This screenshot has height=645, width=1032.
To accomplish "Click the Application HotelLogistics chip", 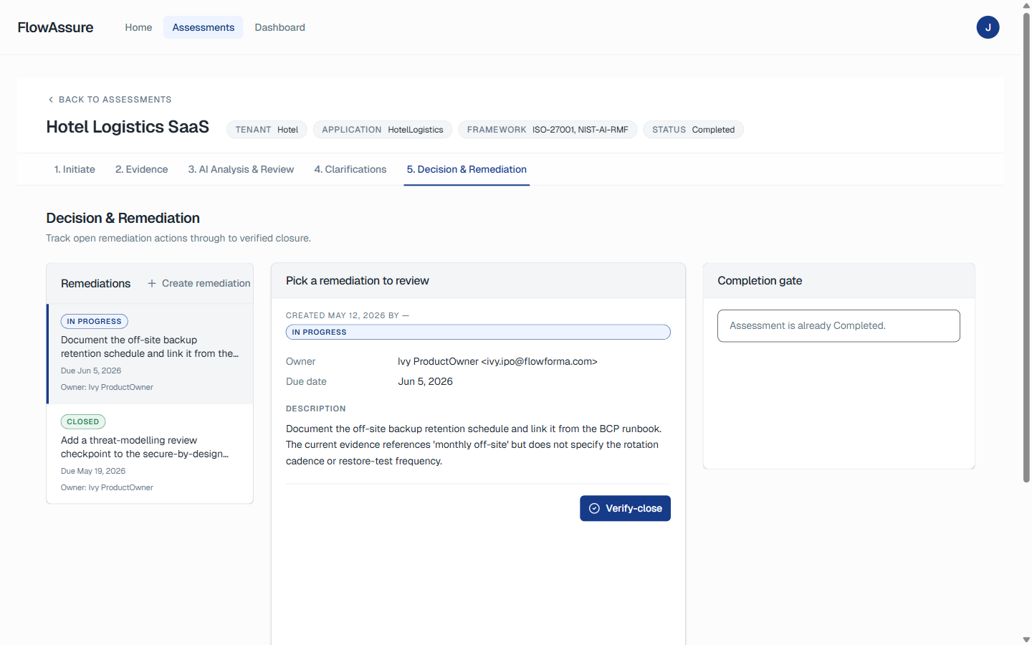I will point(383,130).
